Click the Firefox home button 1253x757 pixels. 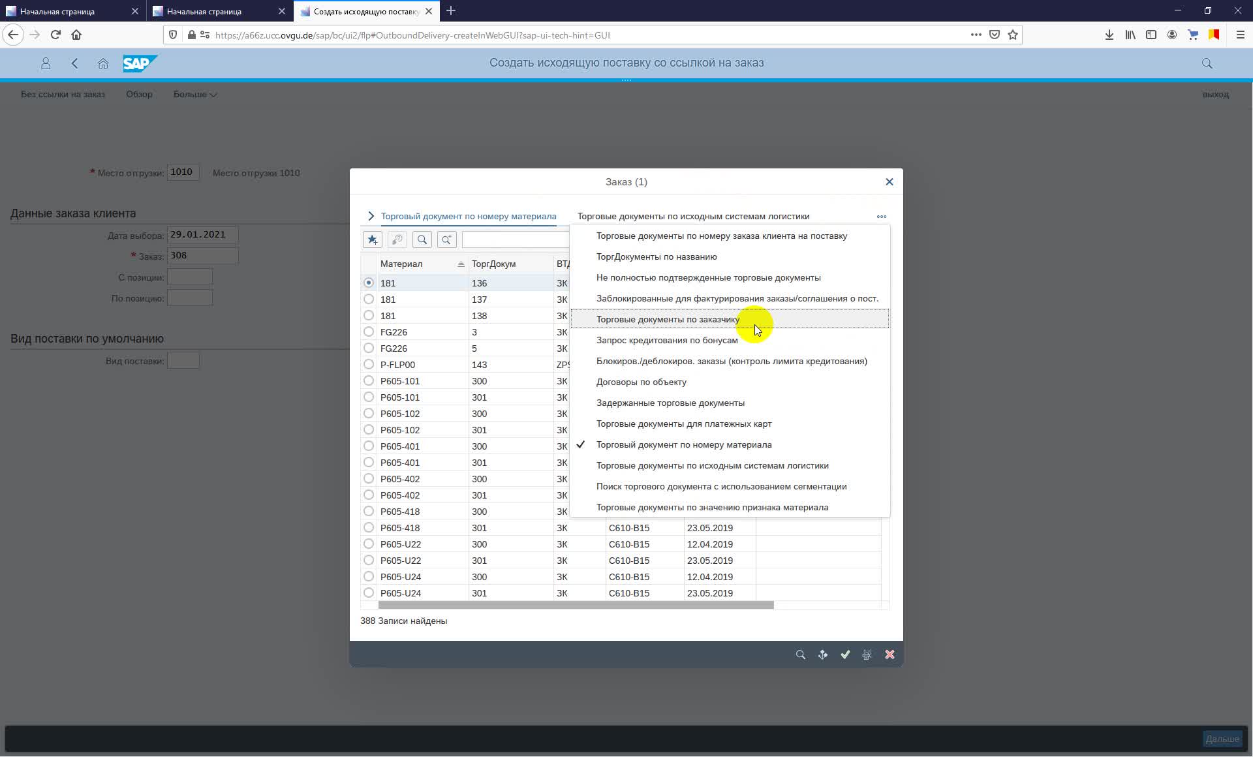click(x=76, y=35)
